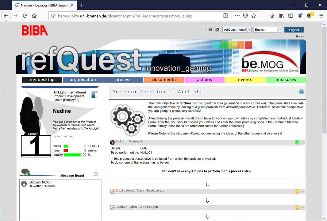Screen dimensions: 327x221
Task: Click the Message Board chat bubble icon
Action: pyautogui.click(x=25, y=173)
